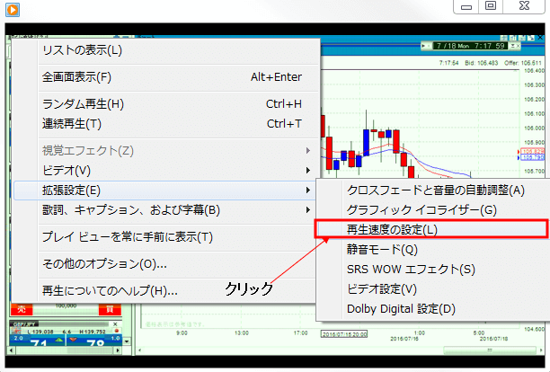Select 静音モード(Q) quiet mode
This screenshot has height=372, width=550.
click(x=382, y=250)
